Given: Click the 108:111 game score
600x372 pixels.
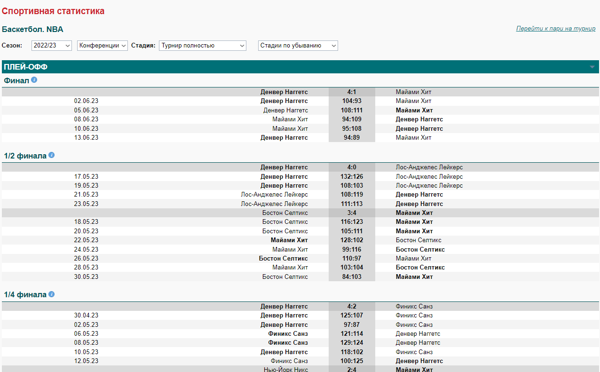Looking at the screenshot, I should [352, 111].
